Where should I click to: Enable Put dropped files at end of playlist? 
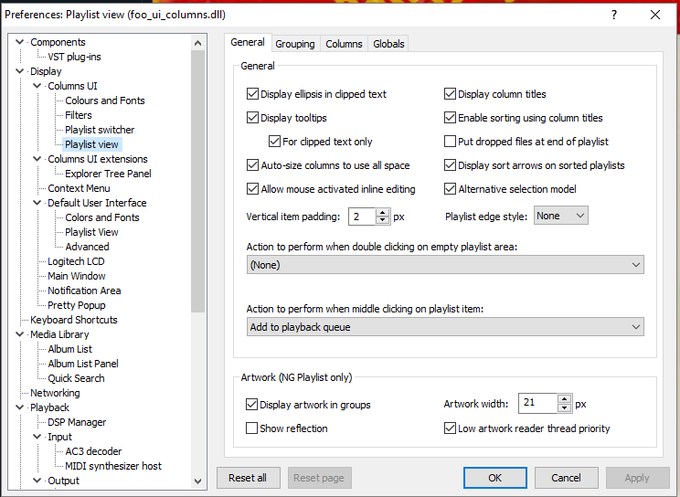pyautogui.click(x=451, y=142)
